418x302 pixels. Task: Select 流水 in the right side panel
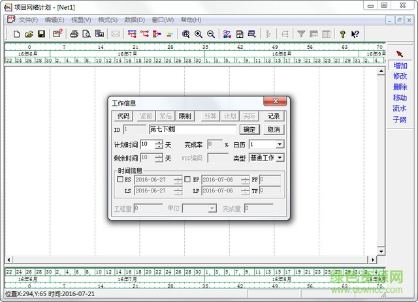tap(400, 109)
